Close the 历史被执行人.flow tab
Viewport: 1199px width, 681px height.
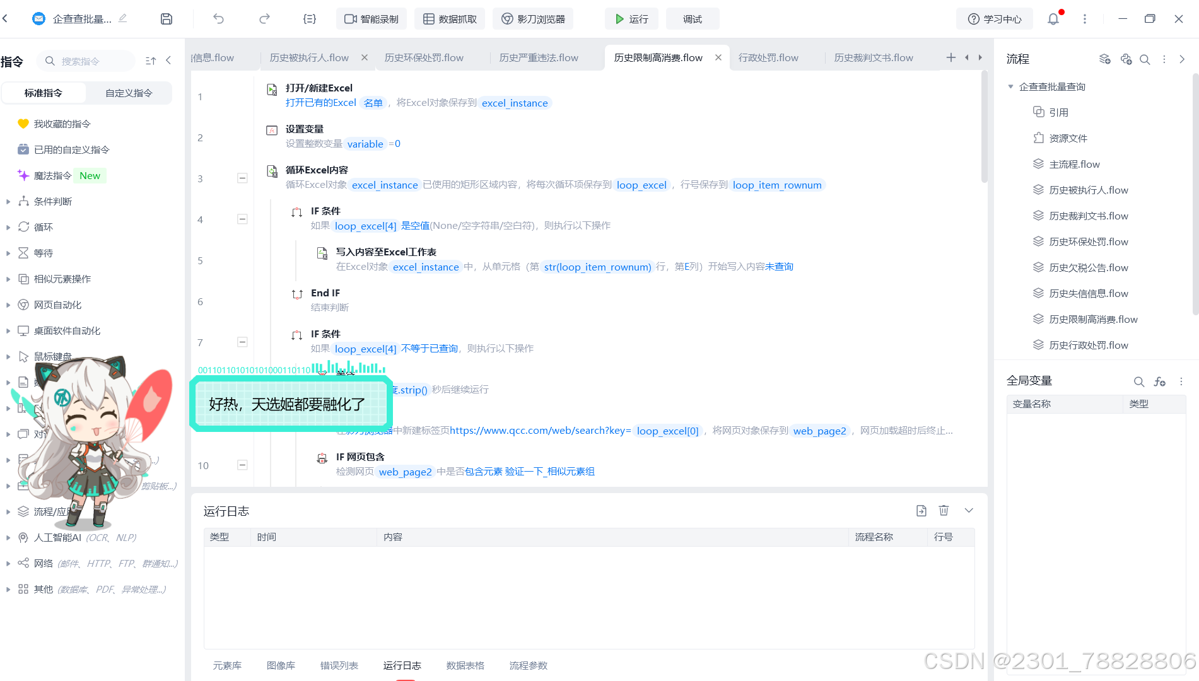point(365,57)
